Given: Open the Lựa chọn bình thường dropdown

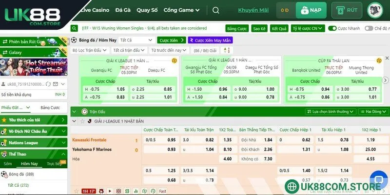Looking at the screenshot, I should click(331, 111).
